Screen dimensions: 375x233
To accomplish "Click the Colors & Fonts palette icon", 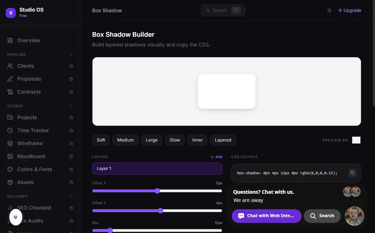I will click(x=10, y=169).
